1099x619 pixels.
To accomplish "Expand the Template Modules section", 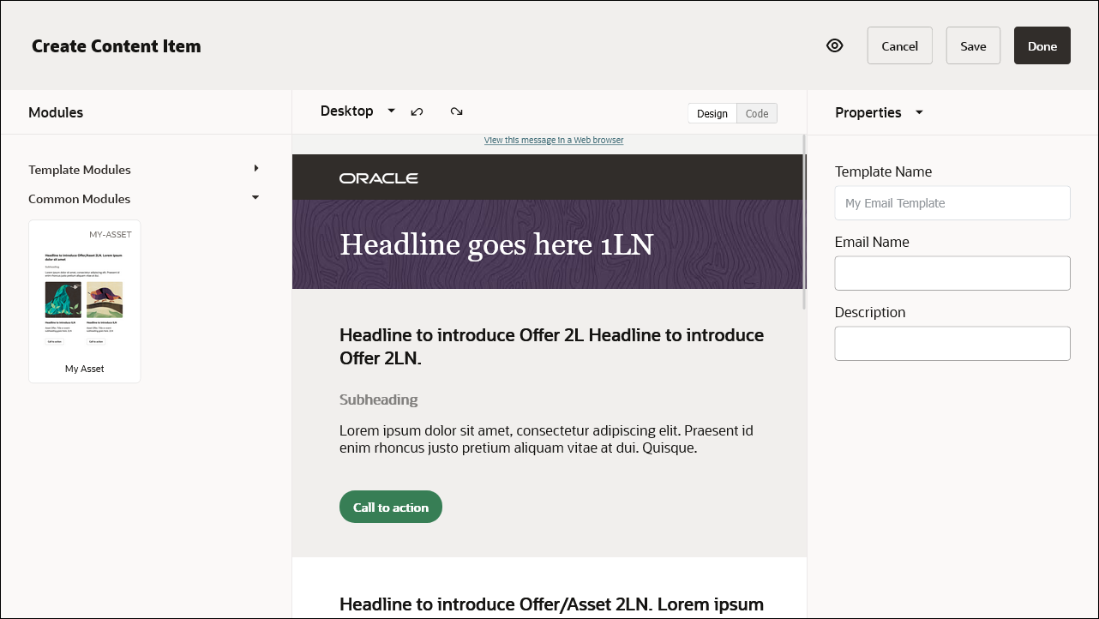I will click(79, 169).
